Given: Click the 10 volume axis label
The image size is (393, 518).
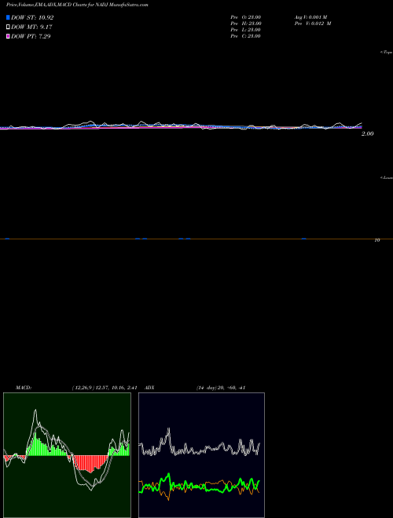Looking at the screenshot, I should pos(376,240).
